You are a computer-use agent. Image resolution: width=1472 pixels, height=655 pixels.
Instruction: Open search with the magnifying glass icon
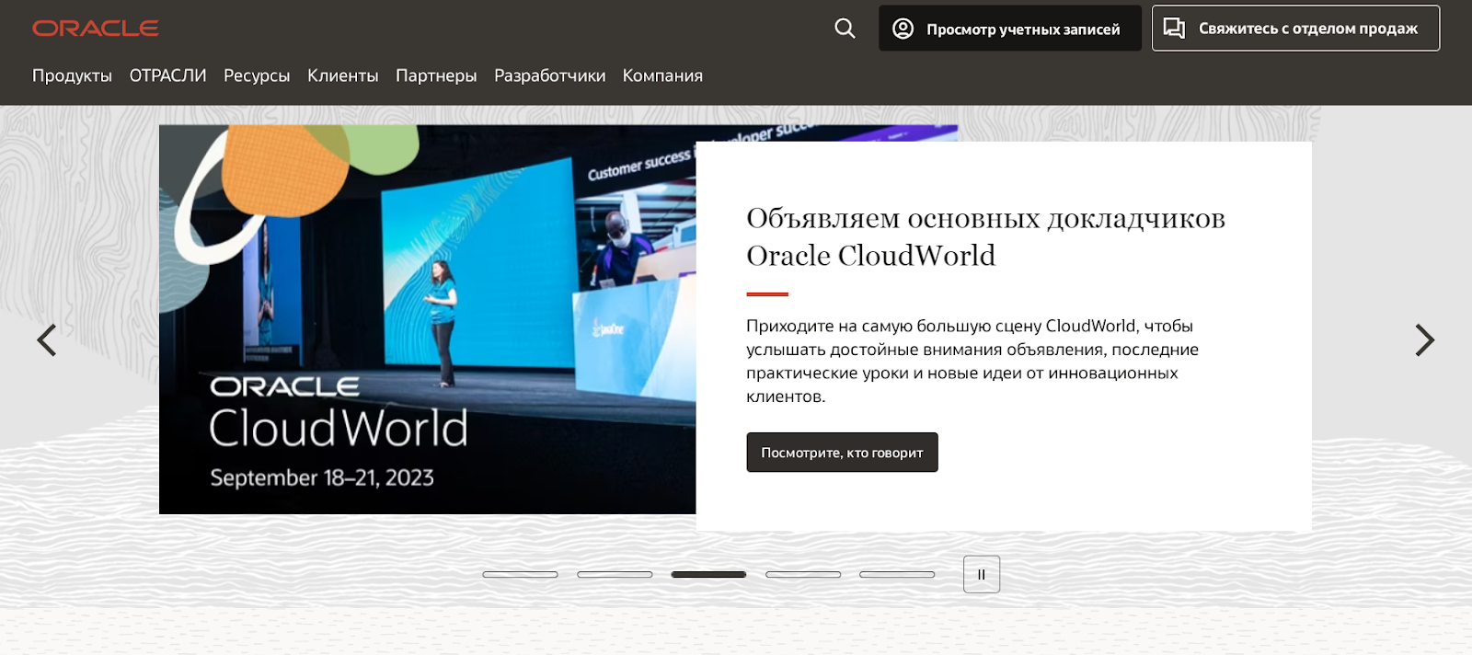pos(845,29)
